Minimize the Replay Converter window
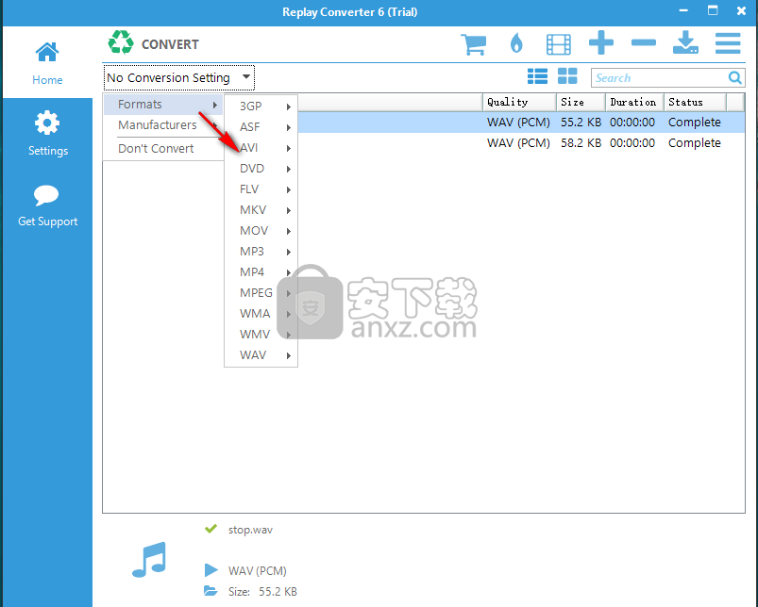The image size is (758, 607). (683, 10)
